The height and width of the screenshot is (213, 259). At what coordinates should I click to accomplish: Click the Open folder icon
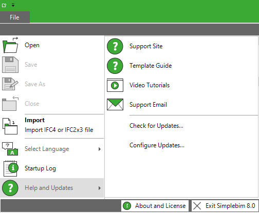(10, 45)
